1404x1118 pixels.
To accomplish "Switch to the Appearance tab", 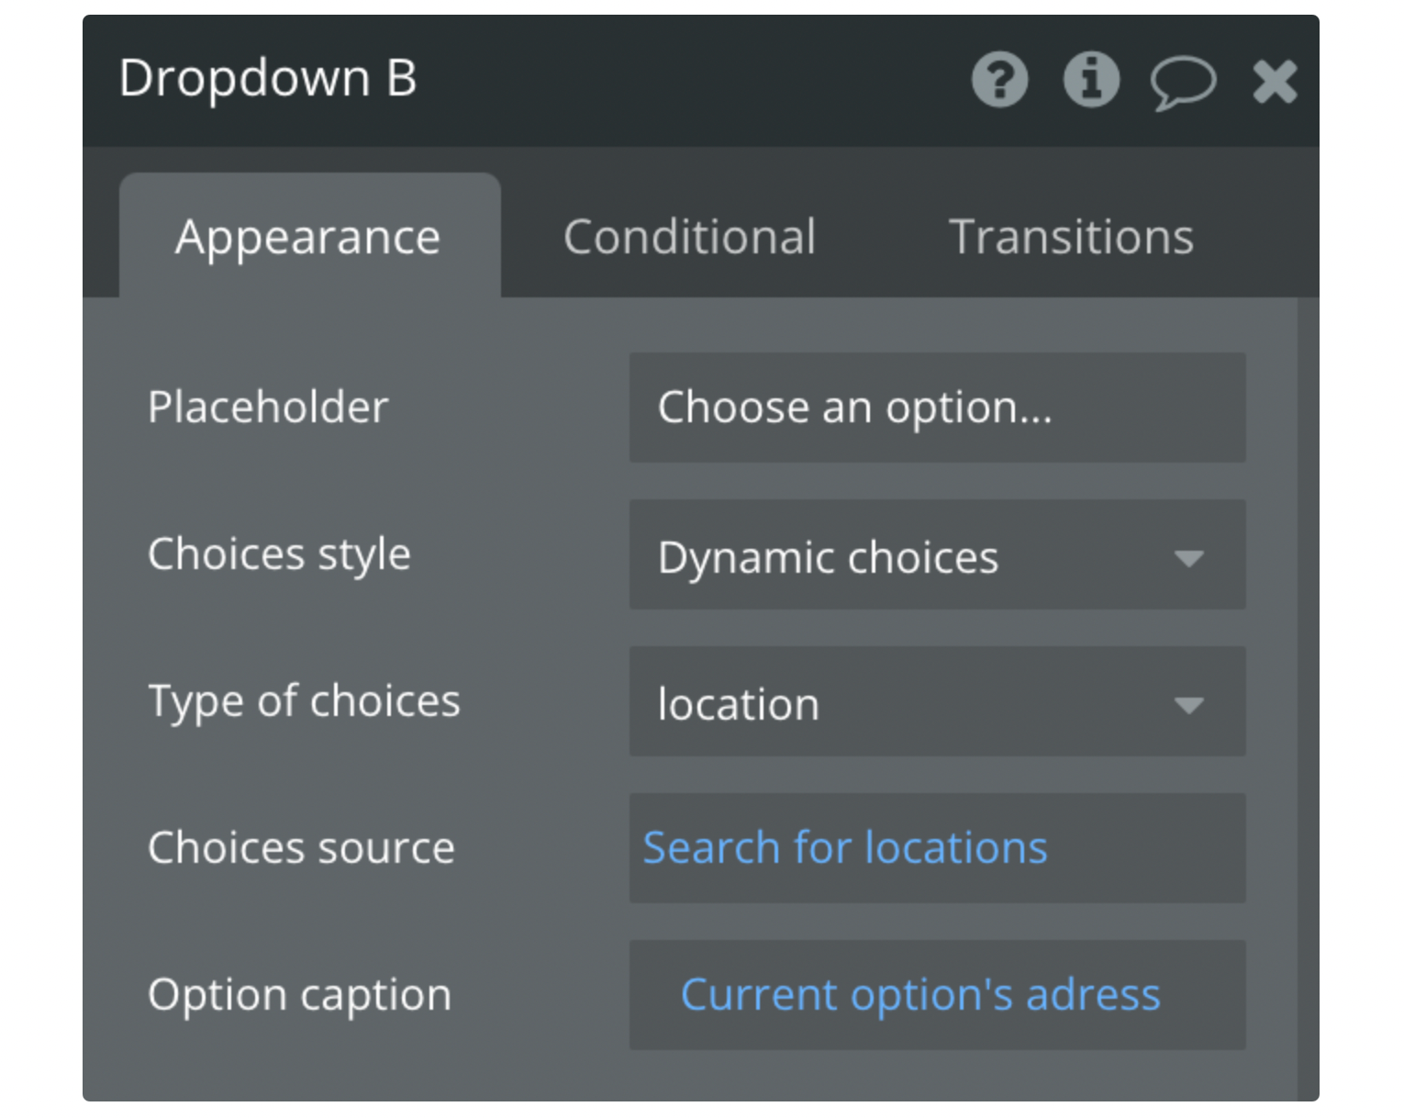I will 309,236.
